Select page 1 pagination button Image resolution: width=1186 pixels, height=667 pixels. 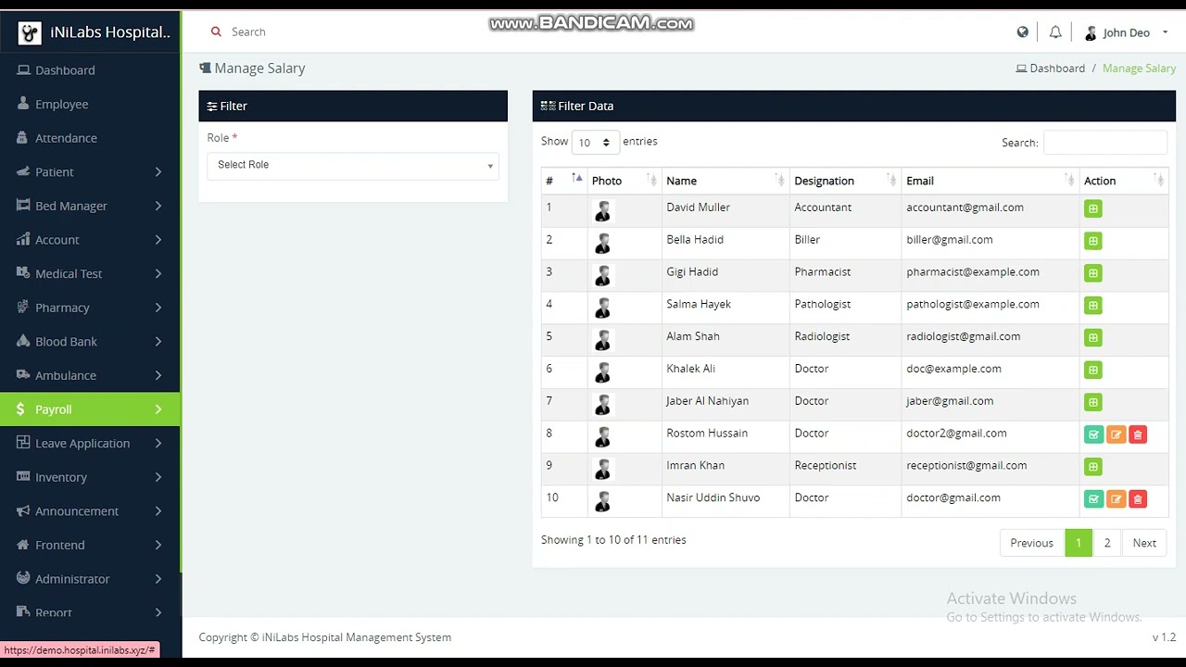[1079, 544]
